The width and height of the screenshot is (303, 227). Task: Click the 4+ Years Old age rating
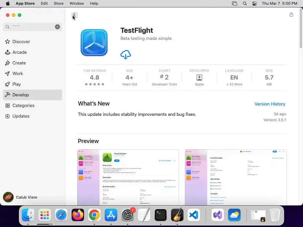coord(130,77)
